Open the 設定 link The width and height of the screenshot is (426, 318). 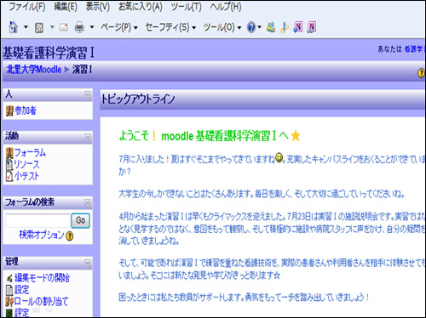pyautogui.click(x=22, y=290)
